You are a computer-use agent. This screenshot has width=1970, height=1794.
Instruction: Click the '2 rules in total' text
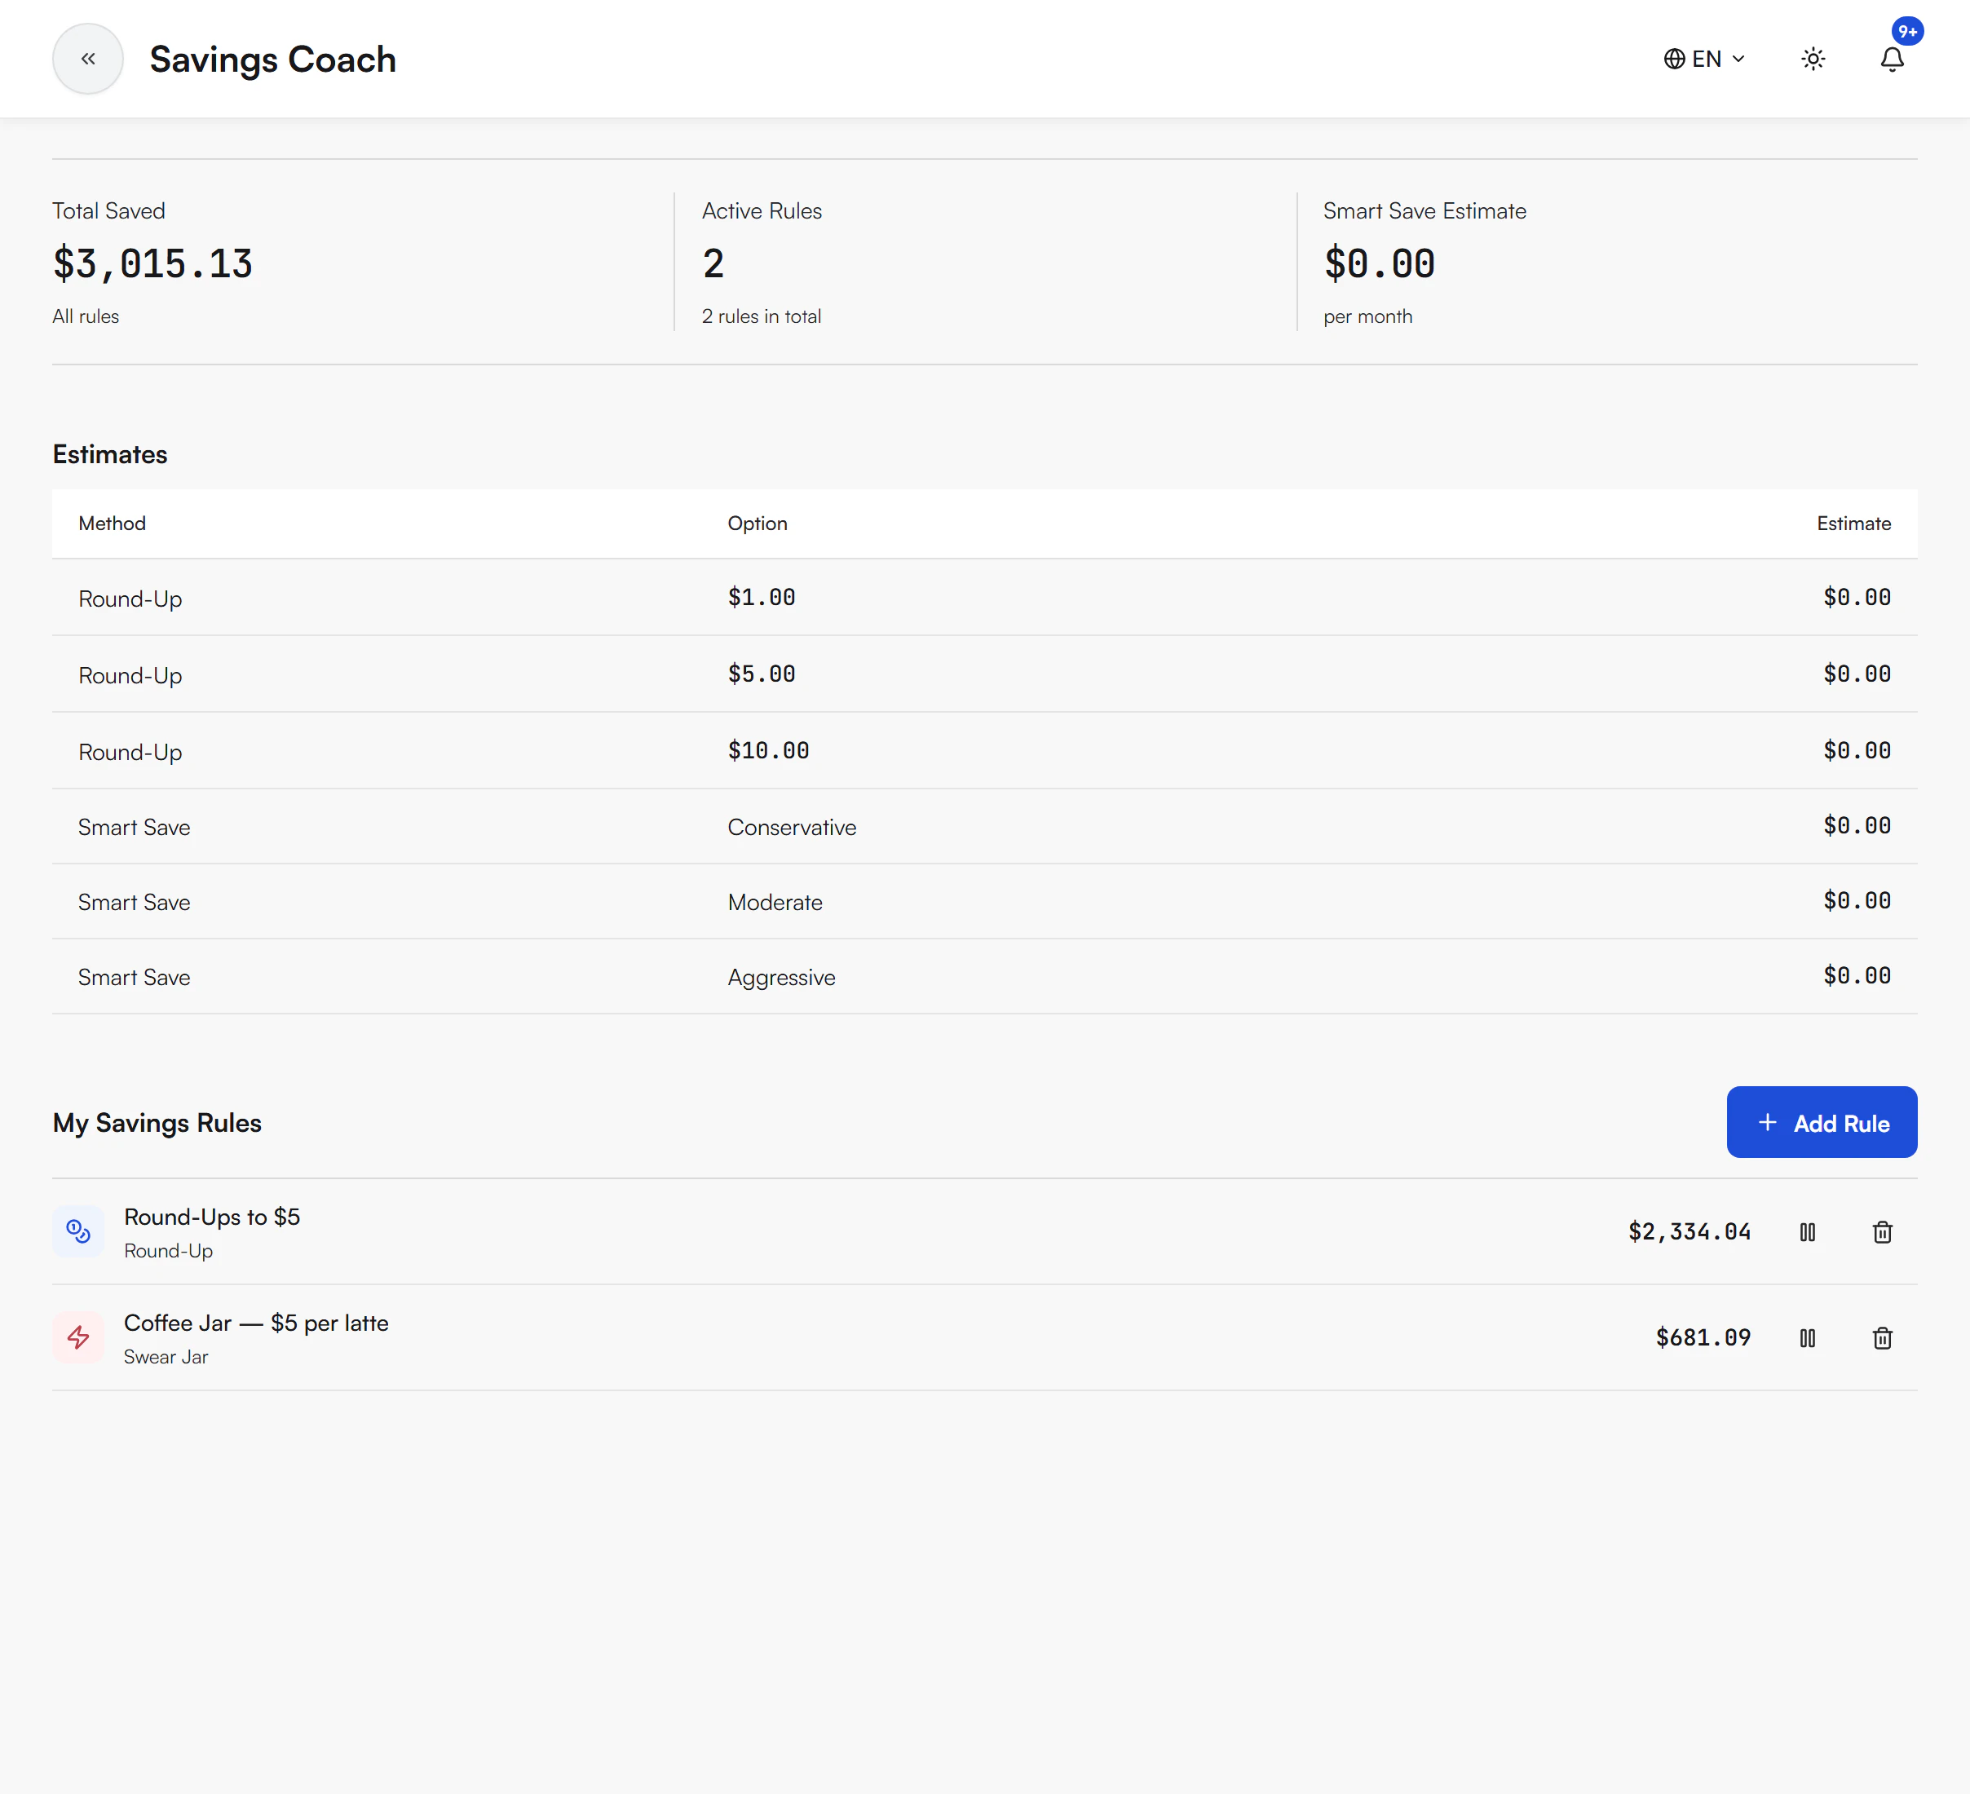click(x=762, y=316)
